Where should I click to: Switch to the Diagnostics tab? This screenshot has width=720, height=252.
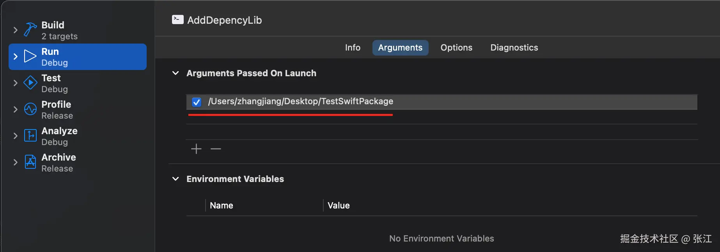click(514, 47)
